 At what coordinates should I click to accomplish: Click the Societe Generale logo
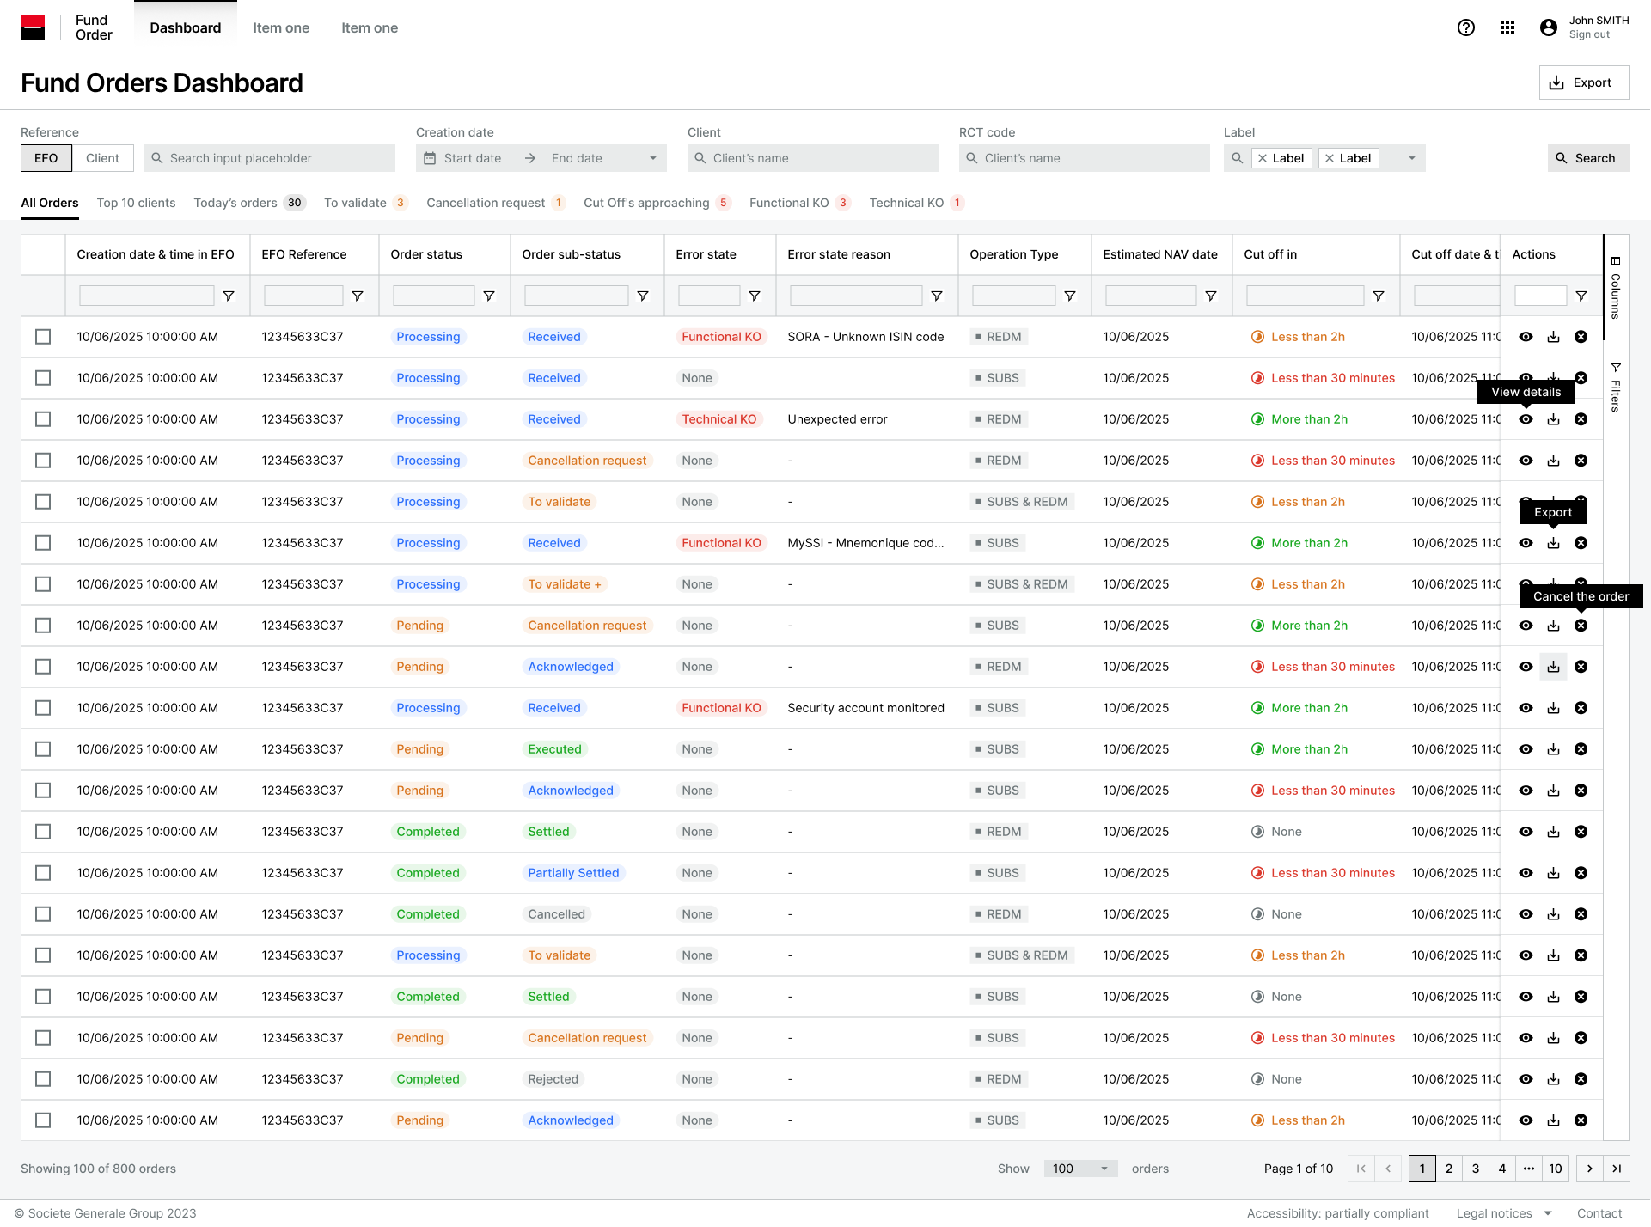[x=33, y=27]
